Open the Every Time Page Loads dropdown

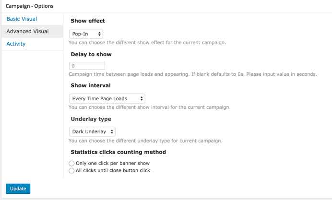(x=107, y=98)
